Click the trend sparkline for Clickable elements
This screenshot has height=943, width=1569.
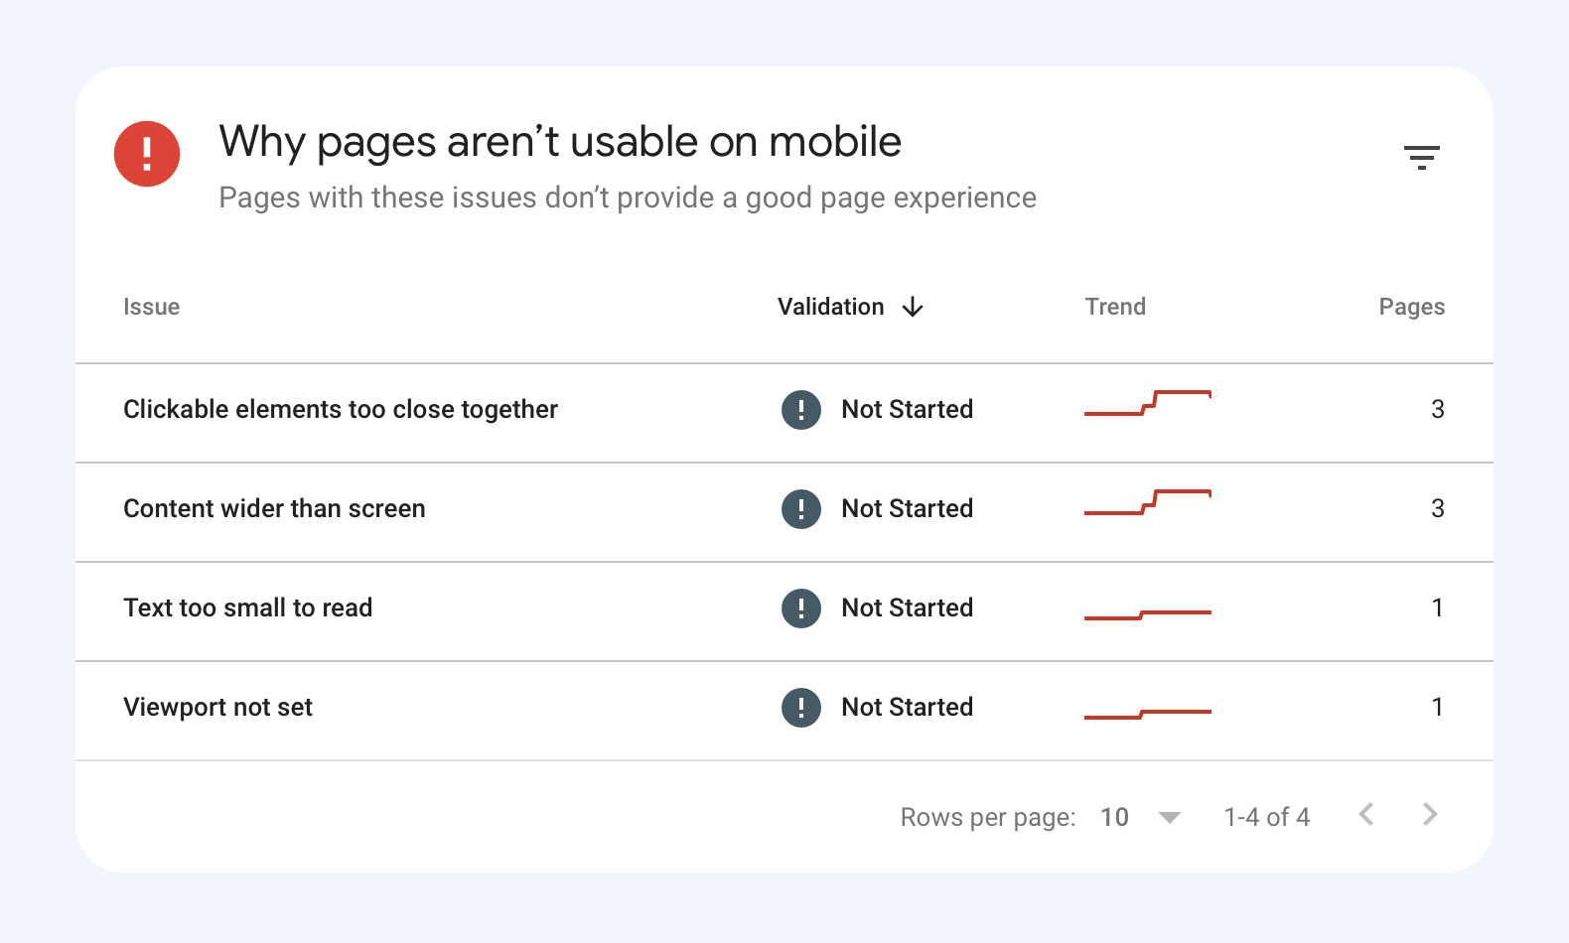click(x=1147, y=403)
